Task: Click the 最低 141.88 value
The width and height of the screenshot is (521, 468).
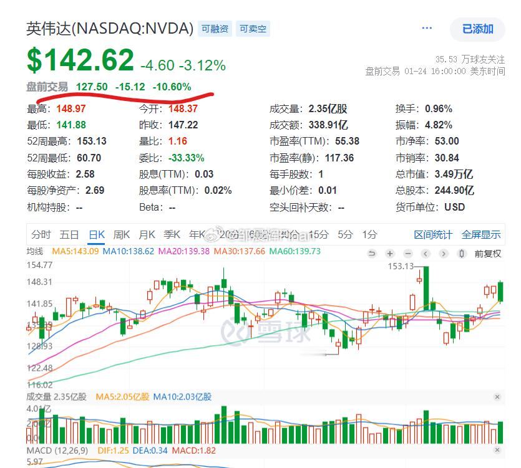Action: click(71, 125)
